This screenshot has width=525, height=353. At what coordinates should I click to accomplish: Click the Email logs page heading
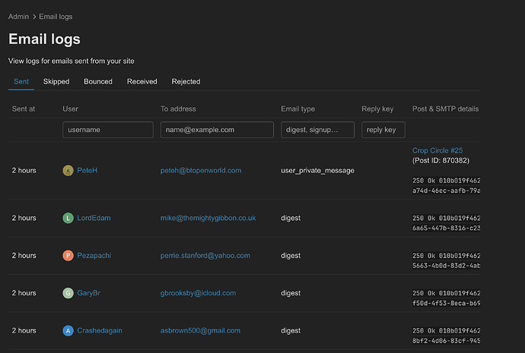click(44, 39)
